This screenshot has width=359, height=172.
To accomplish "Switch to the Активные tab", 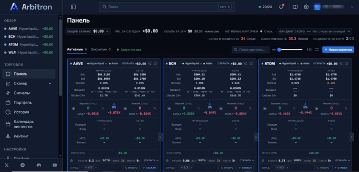I will point(77,49).
